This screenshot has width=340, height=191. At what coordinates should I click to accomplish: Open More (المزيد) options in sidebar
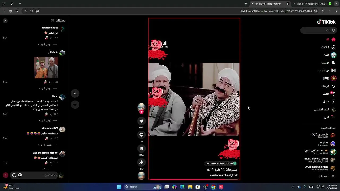pyautogui.click(x=329, y=117)
